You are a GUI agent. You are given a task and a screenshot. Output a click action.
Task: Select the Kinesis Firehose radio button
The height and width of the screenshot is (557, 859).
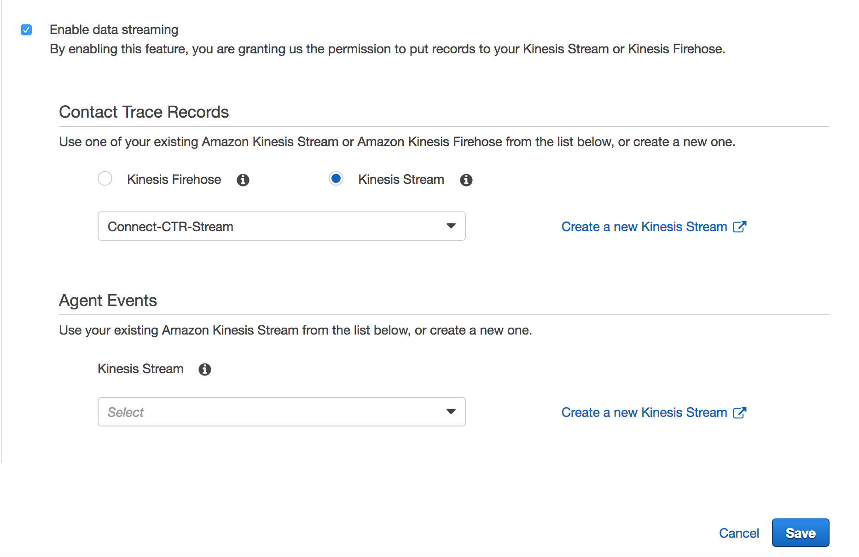105,178
